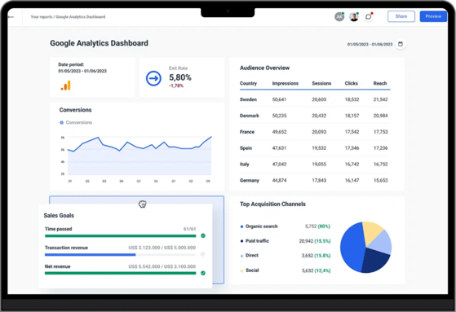456x312 pixels.
Task: Sort table by Impressions column header
Action: pos(286,83)
